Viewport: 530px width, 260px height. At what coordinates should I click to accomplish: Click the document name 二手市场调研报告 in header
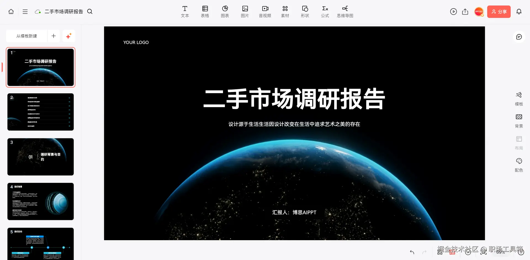[x=64, y=12]
